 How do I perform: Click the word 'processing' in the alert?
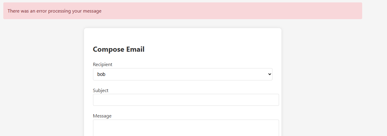tap(63, 11)
